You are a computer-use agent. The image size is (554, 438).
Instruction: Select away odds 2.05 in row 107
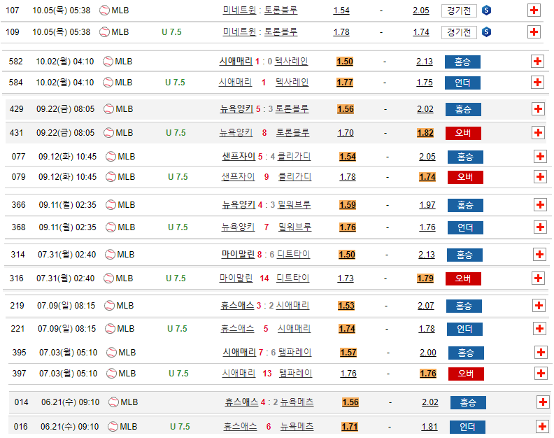click(421, 10)
